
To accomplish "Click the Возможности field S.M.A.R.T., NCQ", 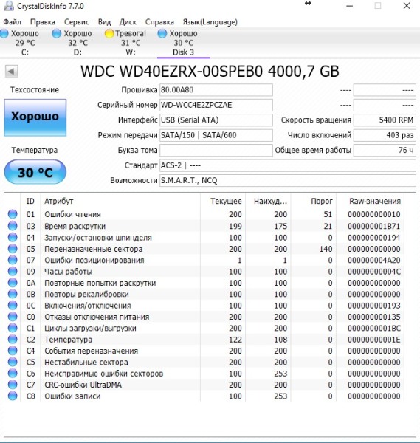I will pyautogui.click(x=288, y=180).
